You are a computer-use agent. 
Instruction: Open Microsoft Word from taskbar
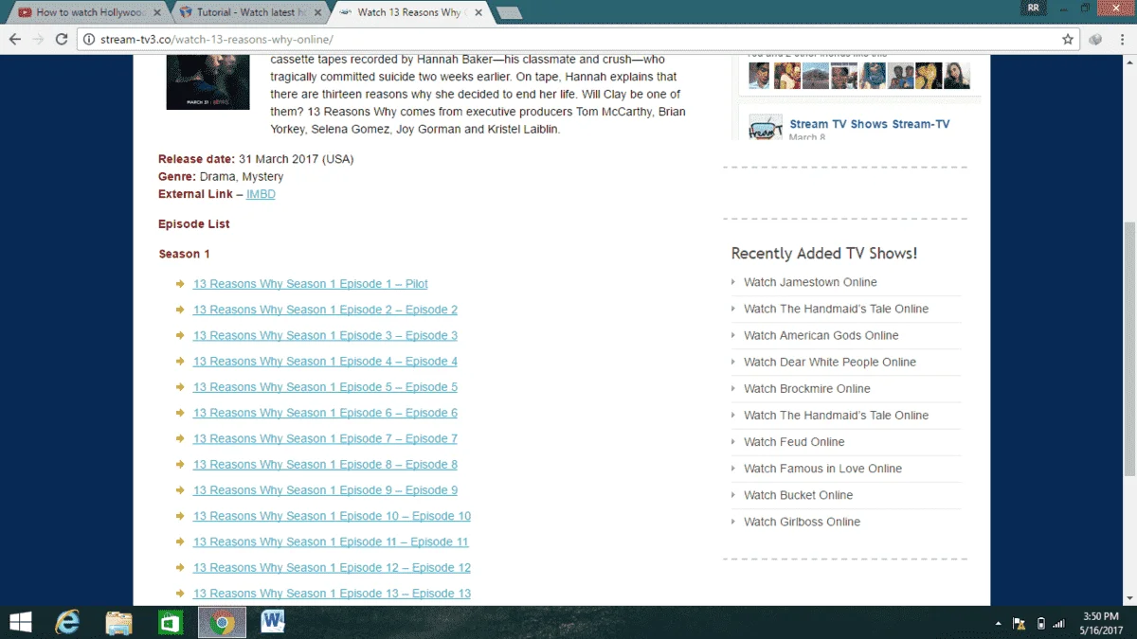(273, 622)
